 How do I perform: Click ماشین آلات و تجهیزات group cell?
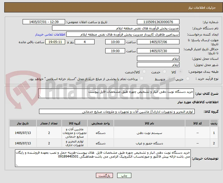pos(74,133)
